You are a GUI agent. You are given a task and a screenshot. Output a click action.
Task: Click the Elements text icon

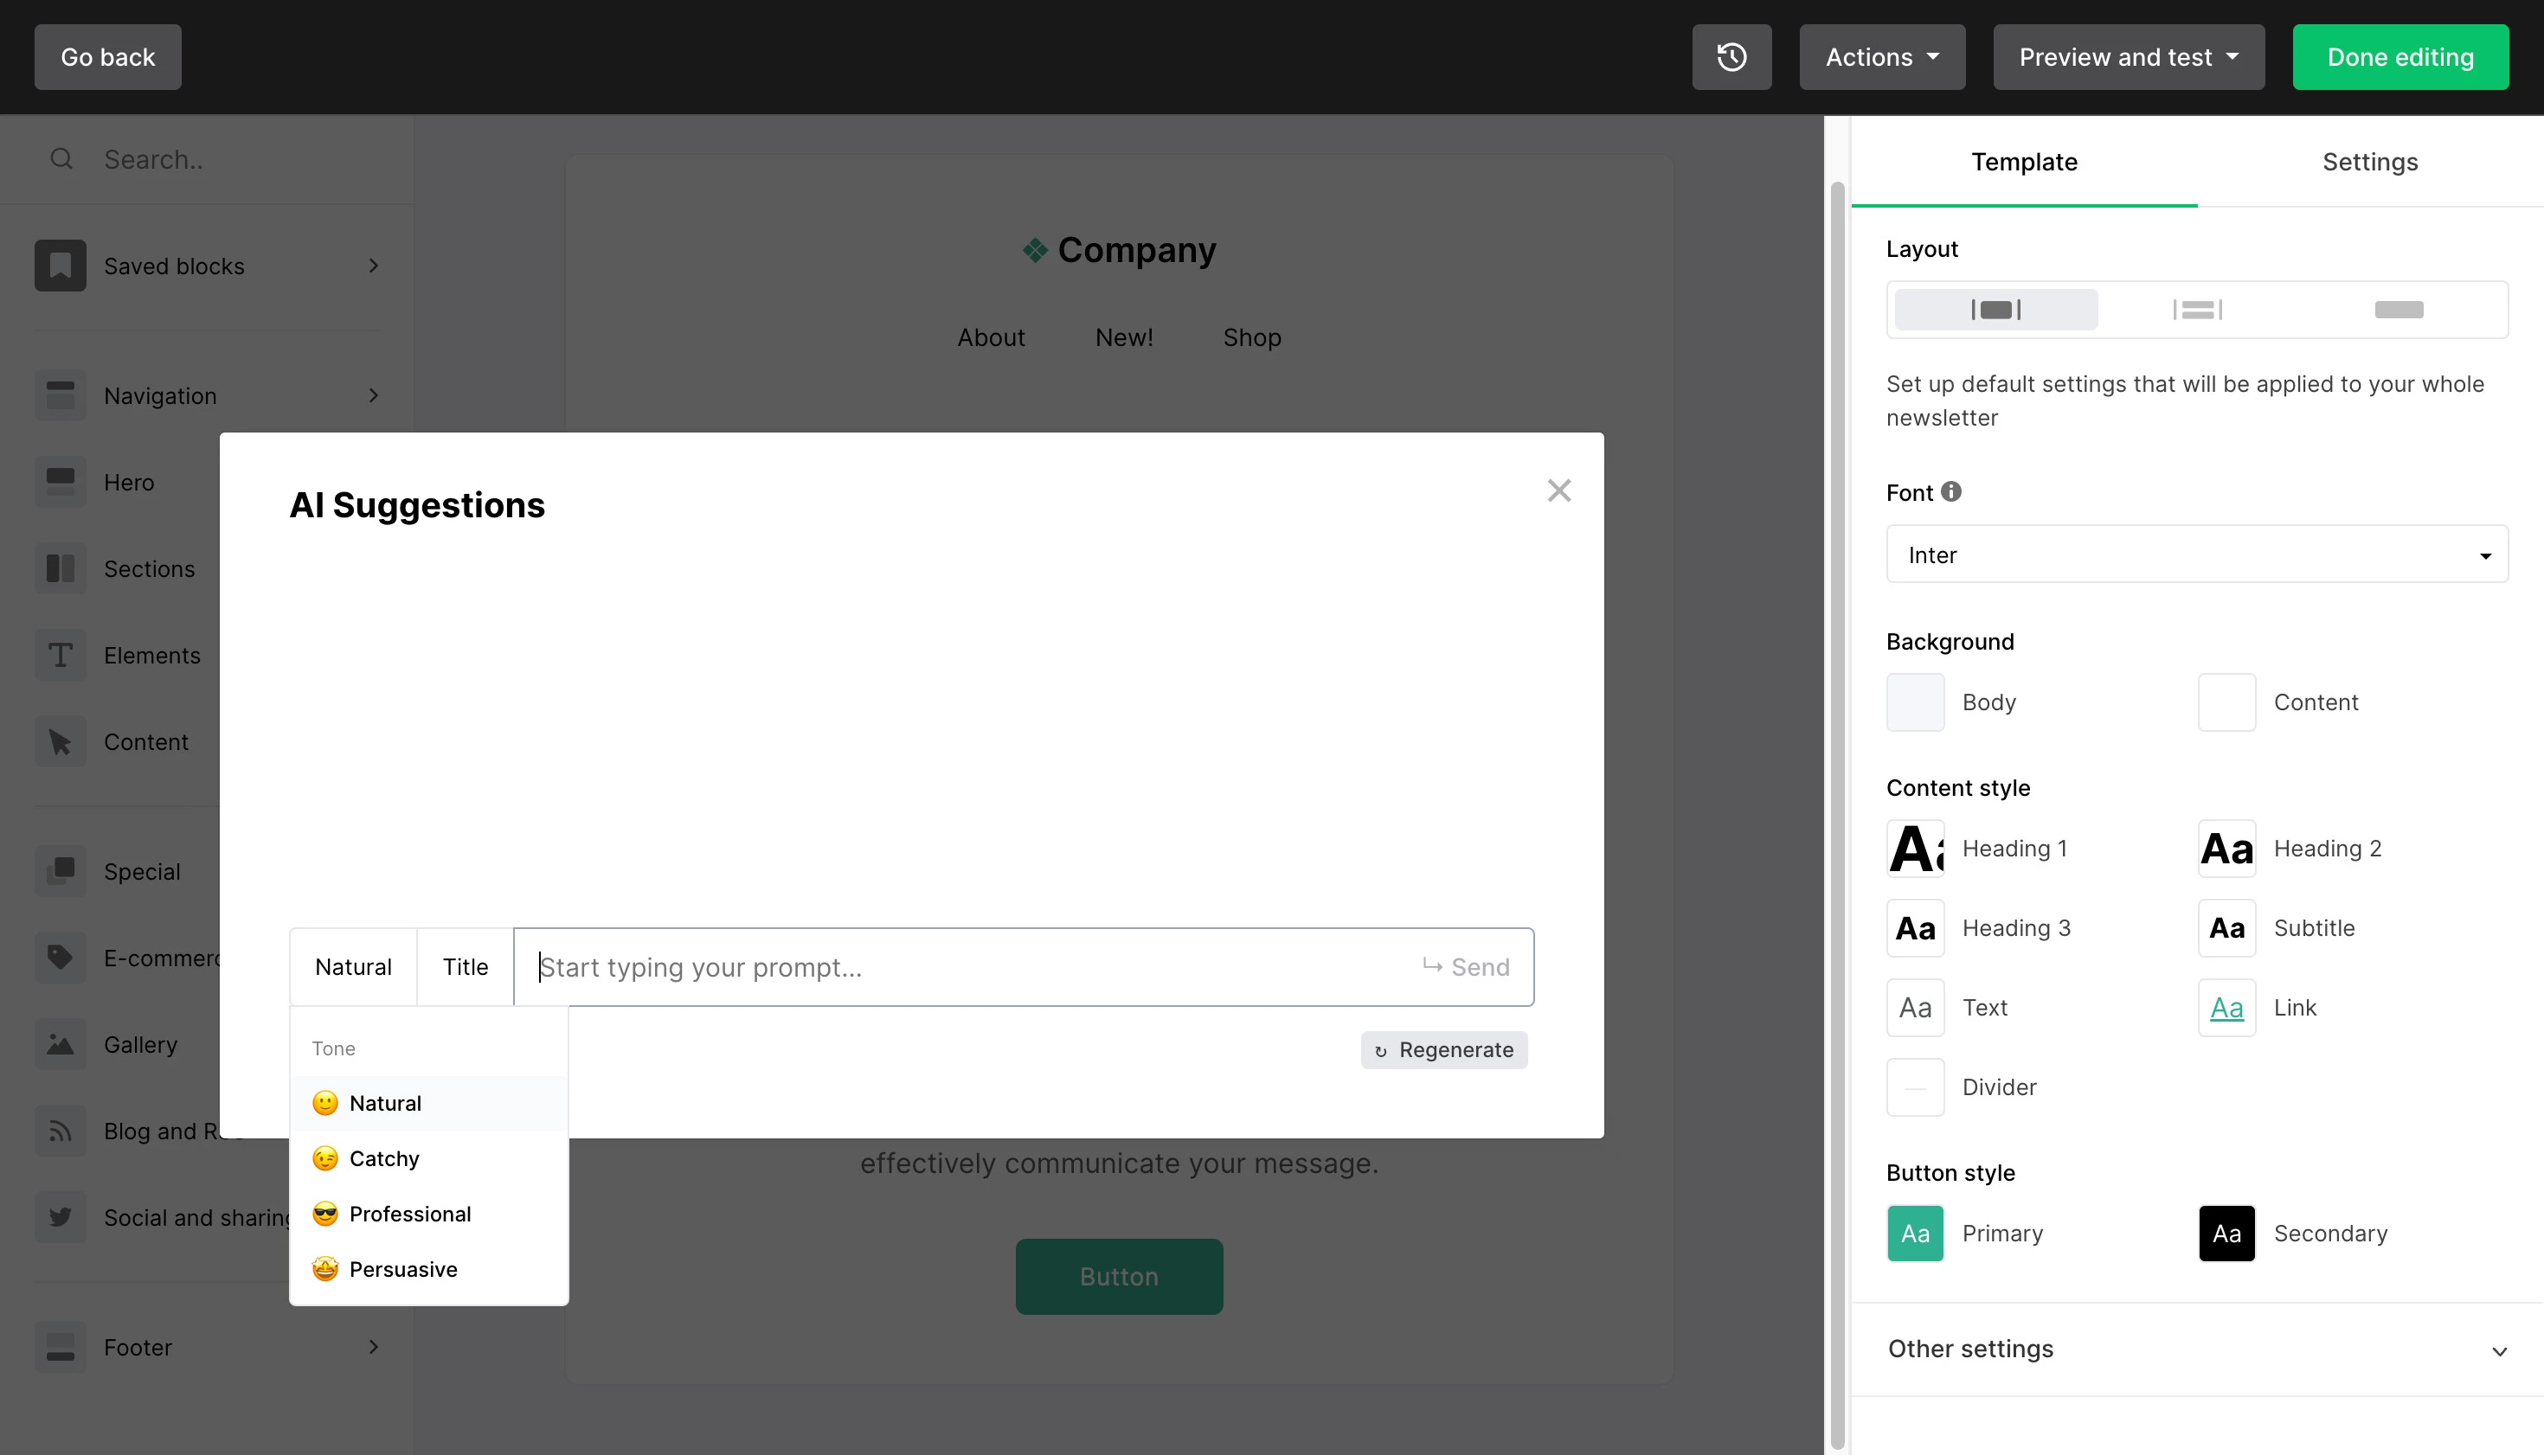point(60,656)
